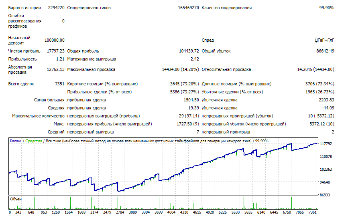Click 'Матожидание выигрыша' value 2.42
The image size is (354, 216).
(x=195, y=59)
